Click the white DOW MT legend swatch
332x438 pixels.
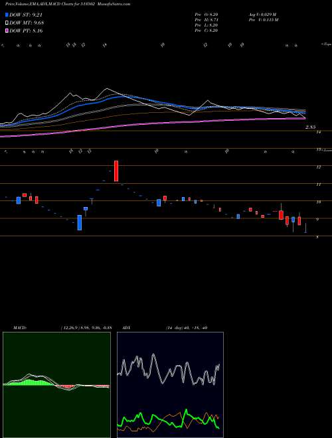tap(7, 23)
